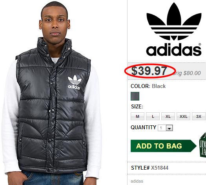Viewport: 206px width, 185px height.
Task: Select the Black color swatch
Action: pyautogui.click(x=135, y=96)
